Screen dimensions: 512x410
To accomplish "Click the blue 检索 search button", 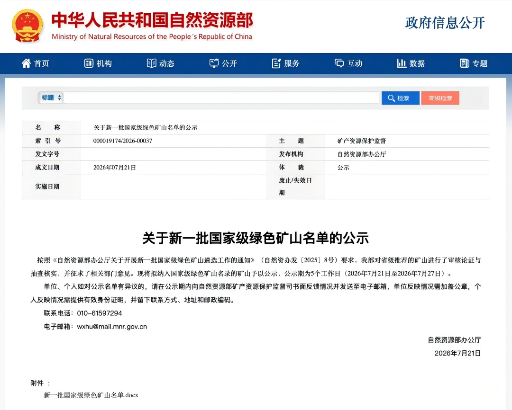I will 400,98.
